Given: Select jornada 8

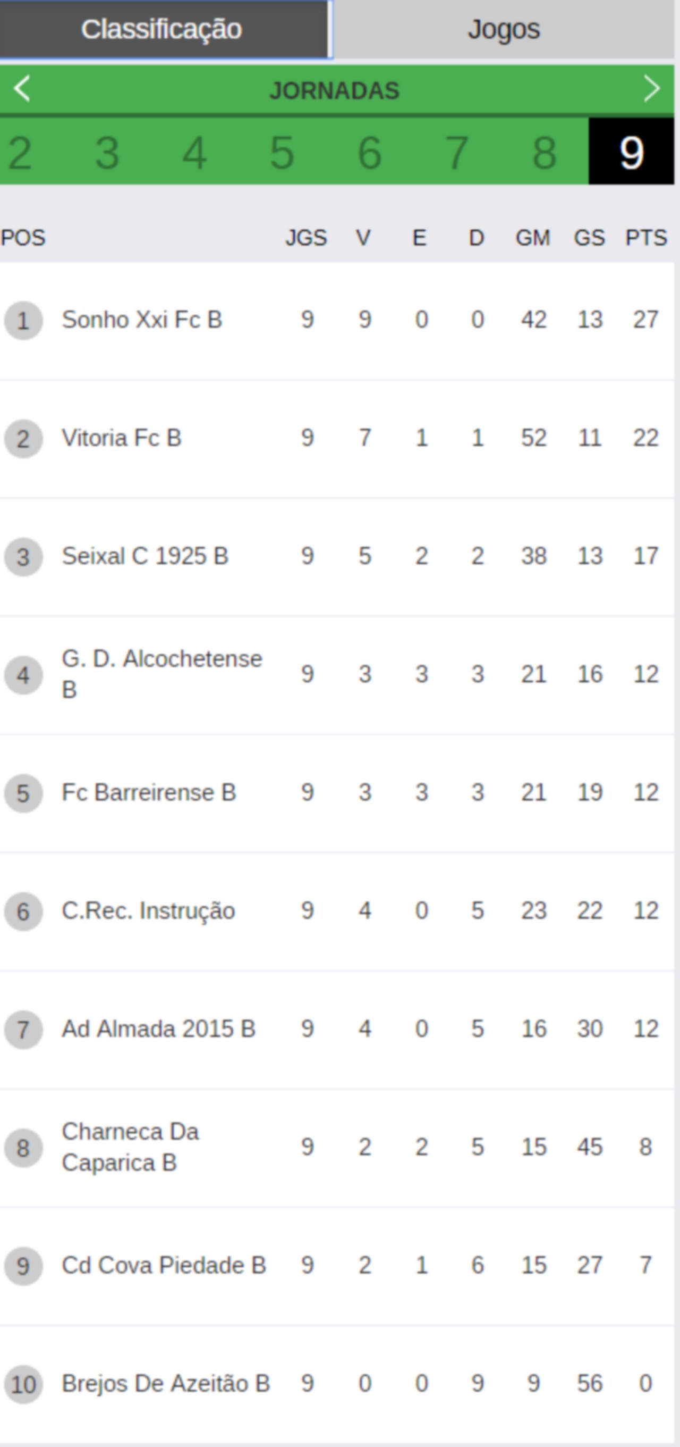Looking at the screenshot, I should click(x=544, y=152).
